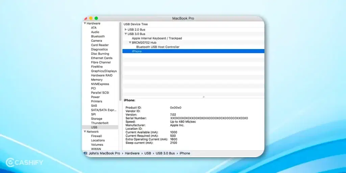Click the Version value 7.02
Image resolution: width=346 pixels, height=173 pixels.
pyautogui.click(x=173, y=115)
